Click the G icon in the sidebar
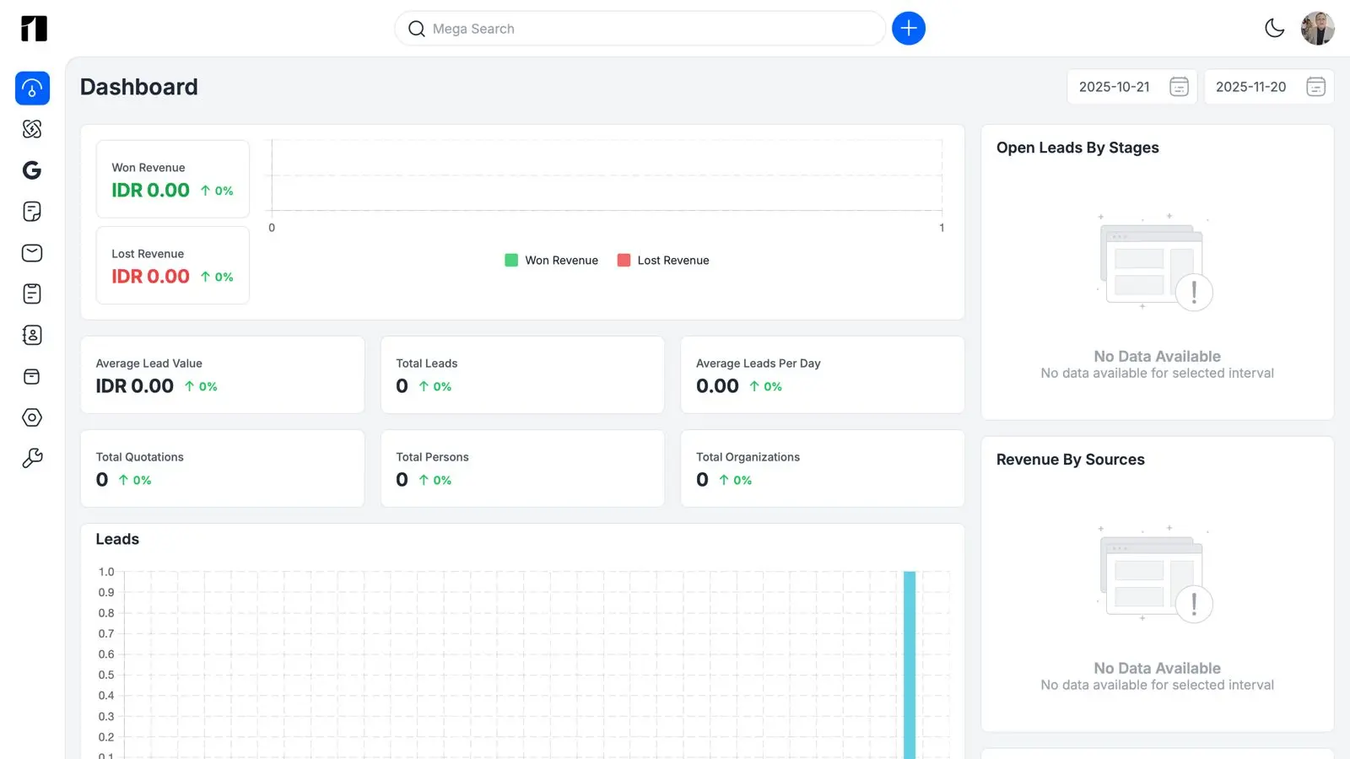This screenshot has width=1350, height=759. pos(31,170)
